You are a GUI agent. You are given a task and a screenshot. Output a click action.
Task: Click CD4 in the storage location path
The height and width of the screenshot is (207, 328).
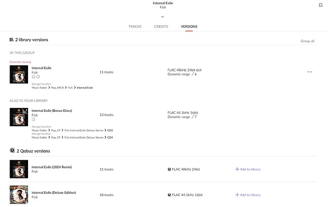pos(110,138)
